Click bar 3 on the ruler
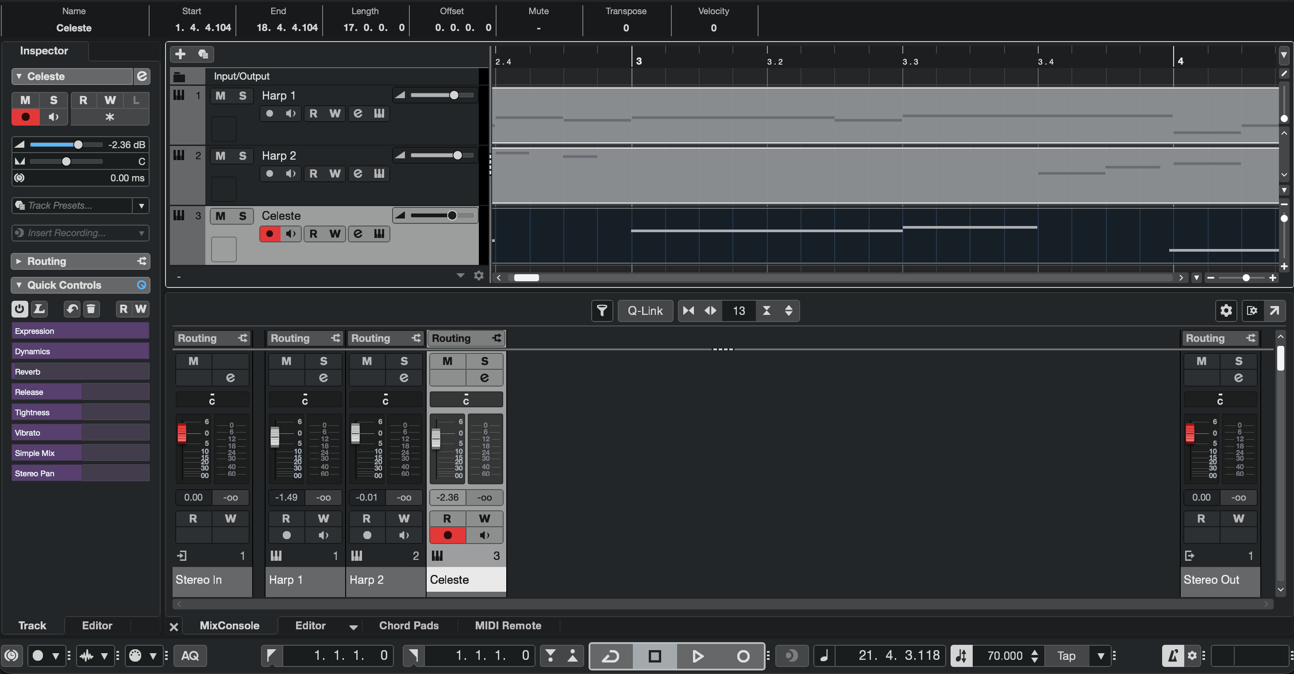This screenshot has height=674, width=1294. (x=639, y=61)
